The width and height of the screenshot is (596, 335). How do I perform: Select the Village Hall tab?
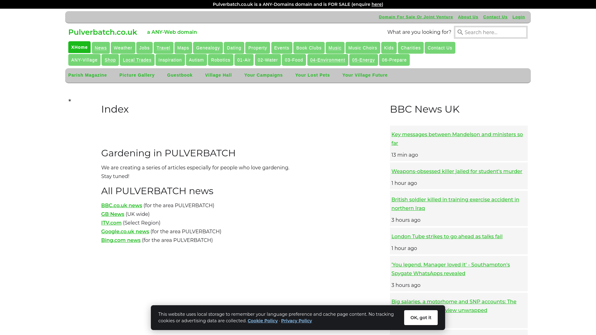coord(219,75)
